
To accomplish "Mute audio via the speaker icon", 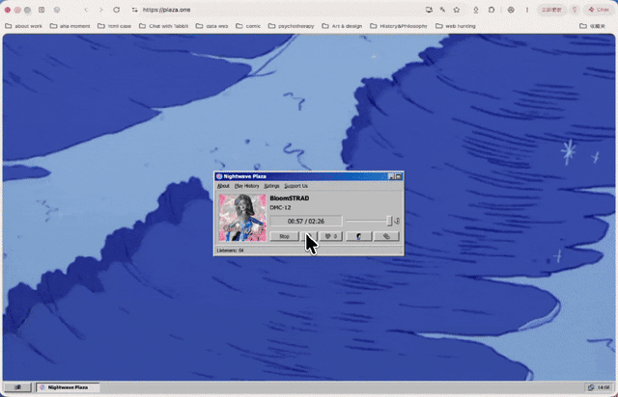I will [397, 221].
